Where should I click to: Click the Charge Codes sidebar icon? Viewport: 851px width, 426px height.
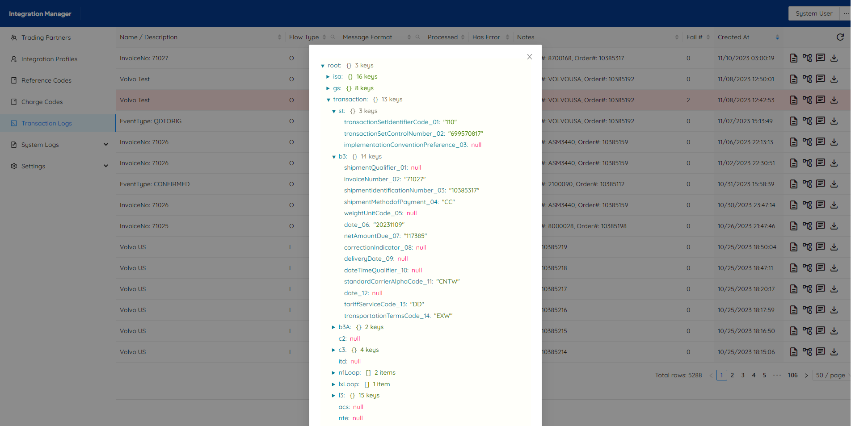click(x=14, y=102)
